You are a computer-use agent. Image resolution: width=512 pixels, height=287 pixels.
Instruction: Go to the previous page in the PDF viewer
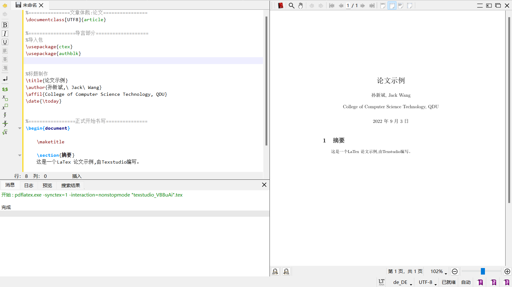click(341, 6)
